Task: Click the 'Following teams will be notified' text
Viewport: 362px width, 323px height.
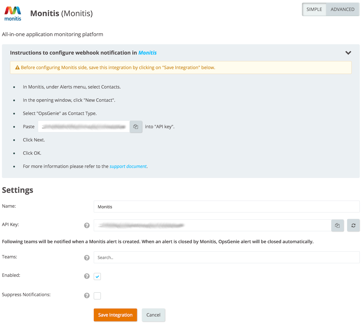Action: click(x=158, y=242)
